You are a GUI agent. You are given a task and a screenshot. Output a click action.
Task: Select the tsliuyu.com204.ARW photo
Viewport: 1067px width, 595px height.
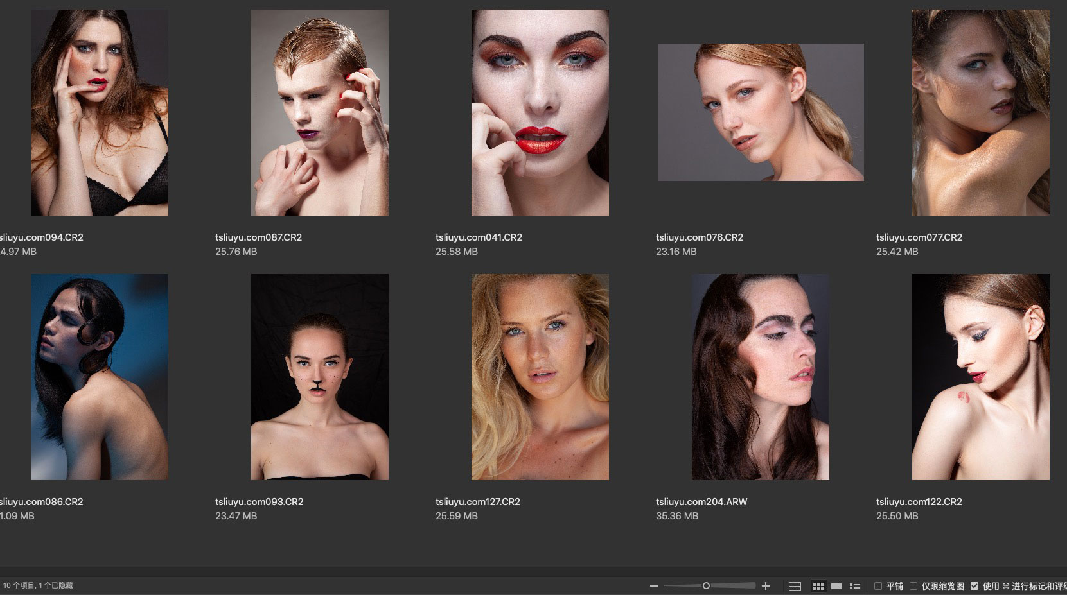click(760, 377)
